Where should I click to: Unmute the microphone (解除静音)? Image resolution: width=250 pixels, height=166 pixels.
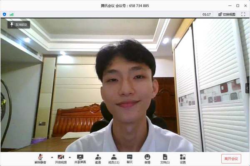41,159
